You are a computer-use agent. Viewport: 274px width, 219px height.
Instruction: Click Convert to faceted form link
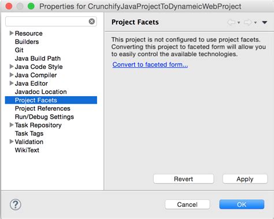point(150,64)
